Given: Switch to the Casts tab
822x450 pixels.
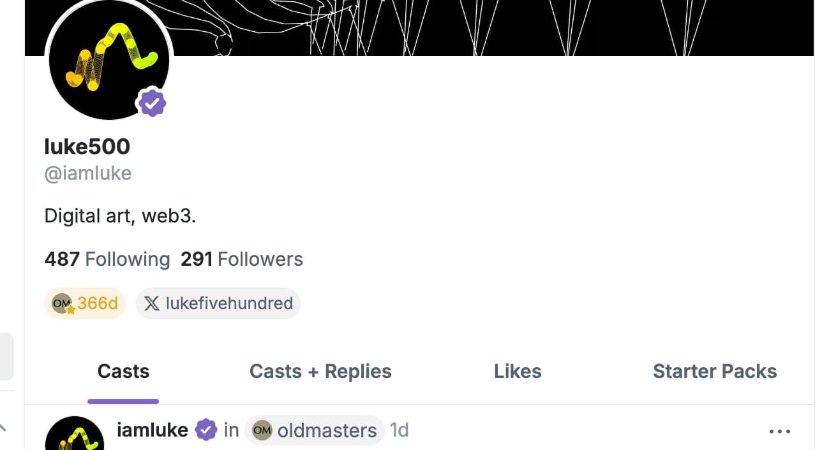Looking at the screenshot, I should click(123, 372).
